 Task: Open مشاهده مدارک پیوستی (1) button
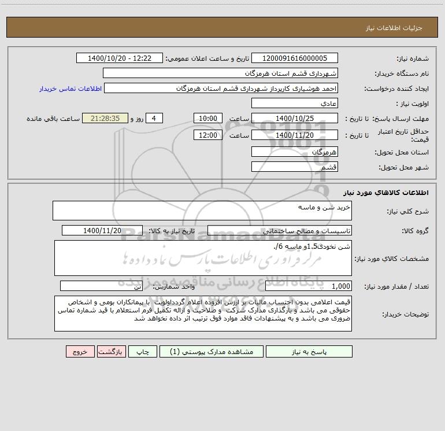click(x=212, y=351)
